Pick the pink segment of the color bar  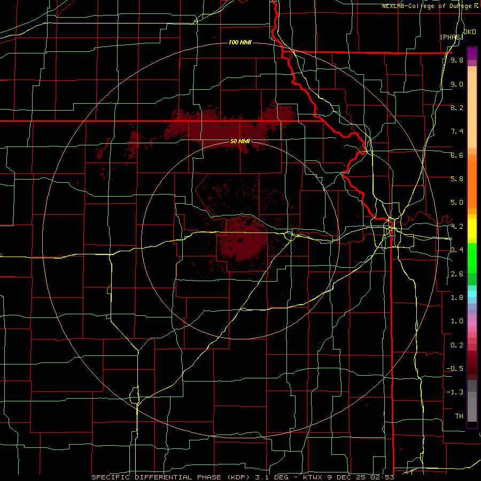pos(472,324)
